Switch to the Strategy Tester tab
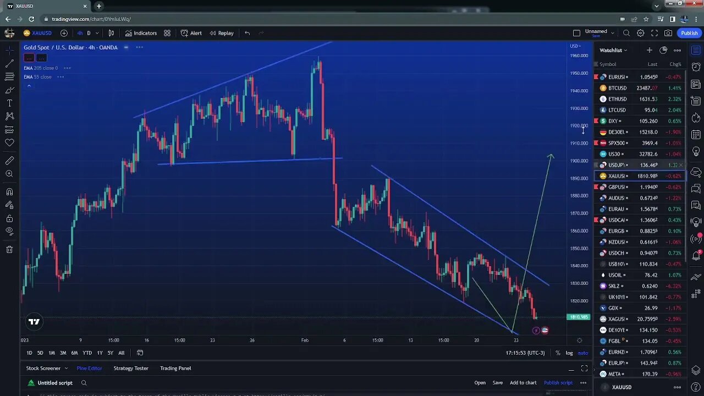Screen dimensions: 704x396 click(x=131, y=369)
